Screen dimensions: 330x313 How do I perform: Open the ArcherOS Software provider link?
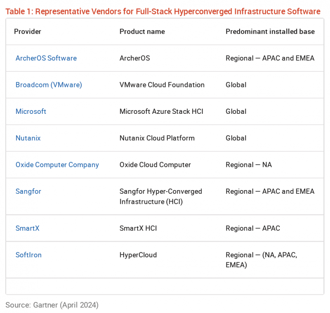point(46,58)
